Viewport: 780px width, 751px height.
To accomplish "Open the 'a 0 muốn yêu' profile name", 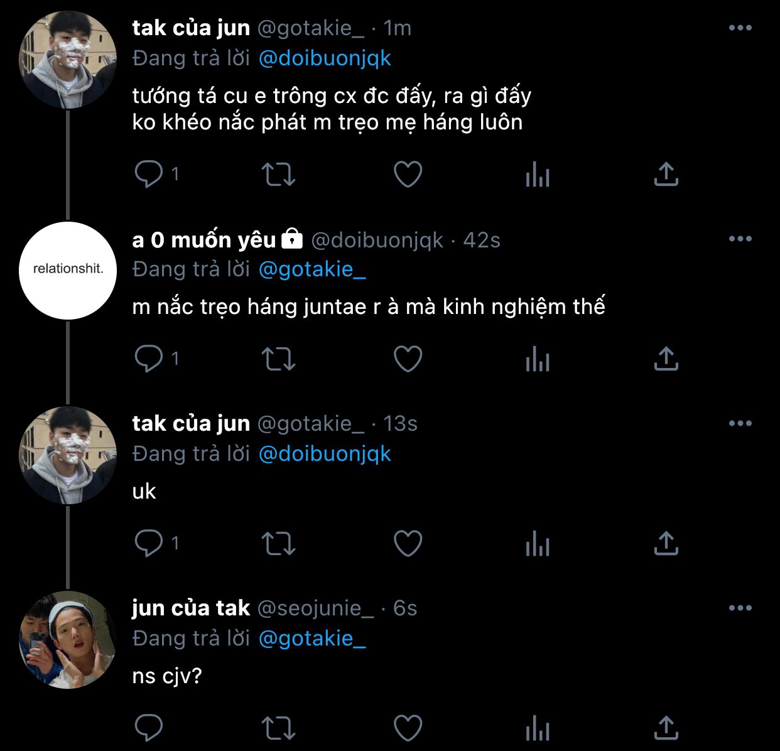I will coord(204,240).
